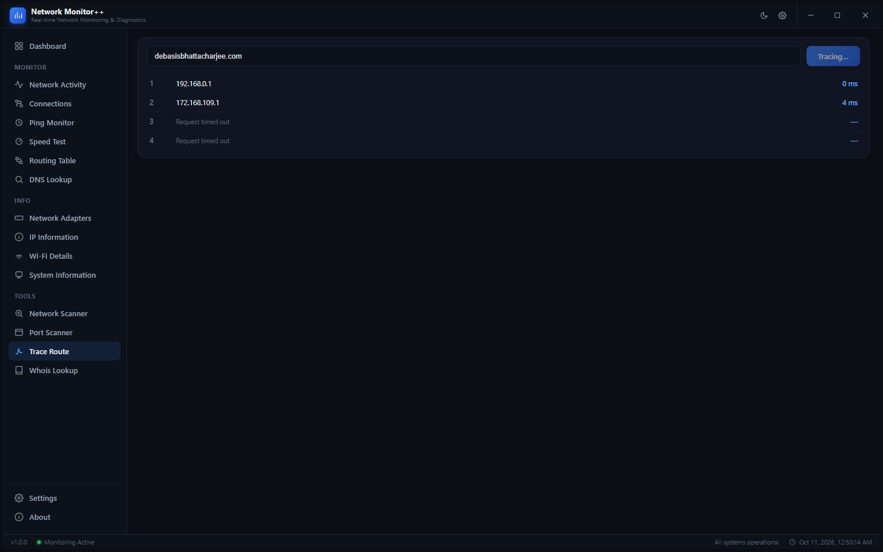
Task: Open the About page
Action: point(64,517)
